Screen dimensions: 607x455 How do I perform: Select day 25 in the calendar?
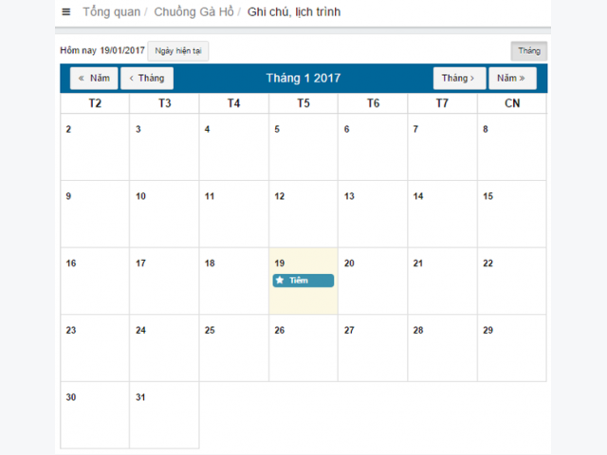pyautogui.click(x=234, y=348)
